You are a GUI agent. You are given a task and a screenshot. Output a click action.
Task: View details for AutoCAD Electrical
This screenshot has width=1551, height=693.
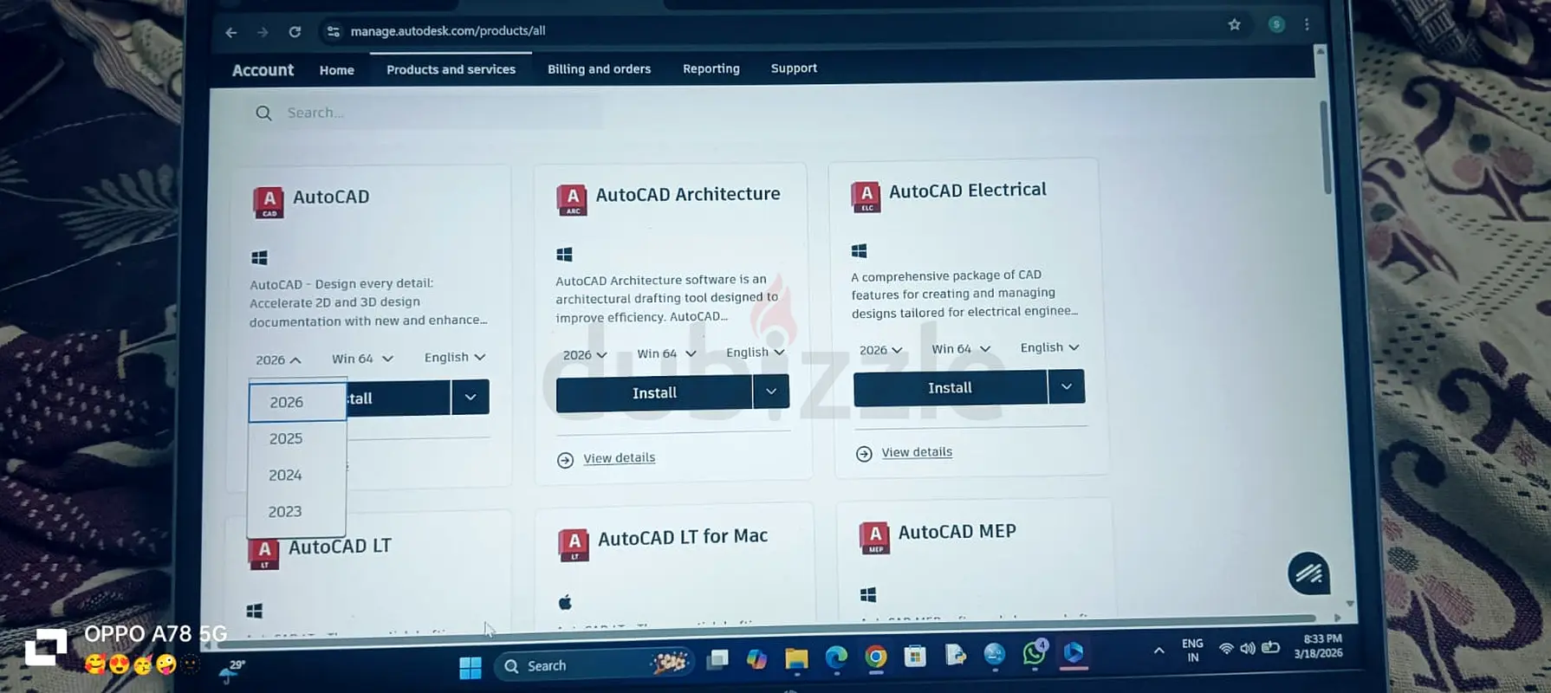tap(917, 452)
